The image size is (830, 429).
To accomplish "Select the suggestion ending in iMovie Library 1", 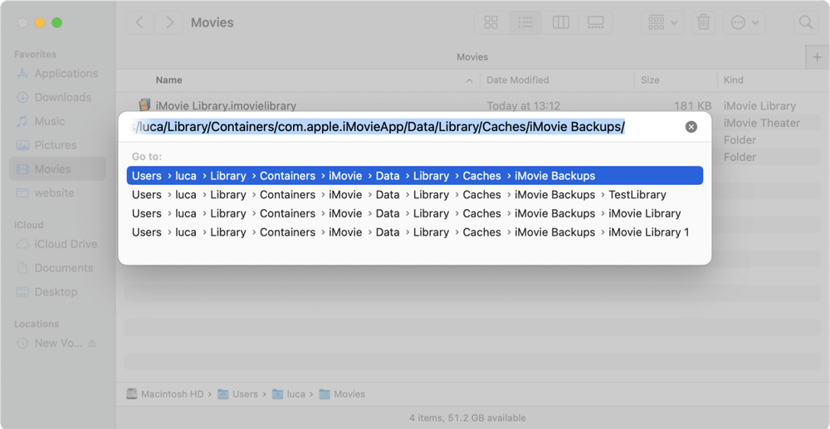I will tap(414, 232).
